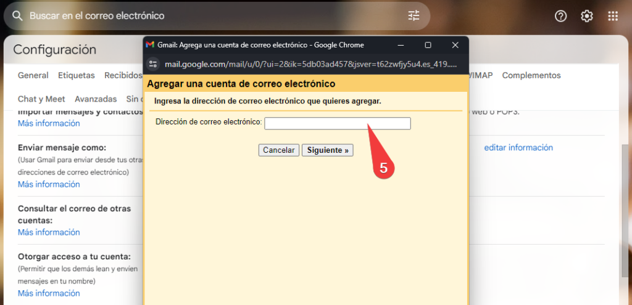
Task: Go to the Complementos tab
Action: pyautogui.click(x=531, y=75)
